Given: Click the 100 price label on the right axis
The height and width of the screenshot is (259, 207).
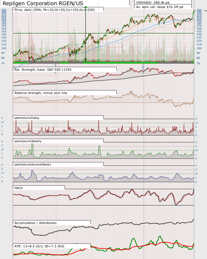Looking at the screenshot, I should click(x=199, y=48).
